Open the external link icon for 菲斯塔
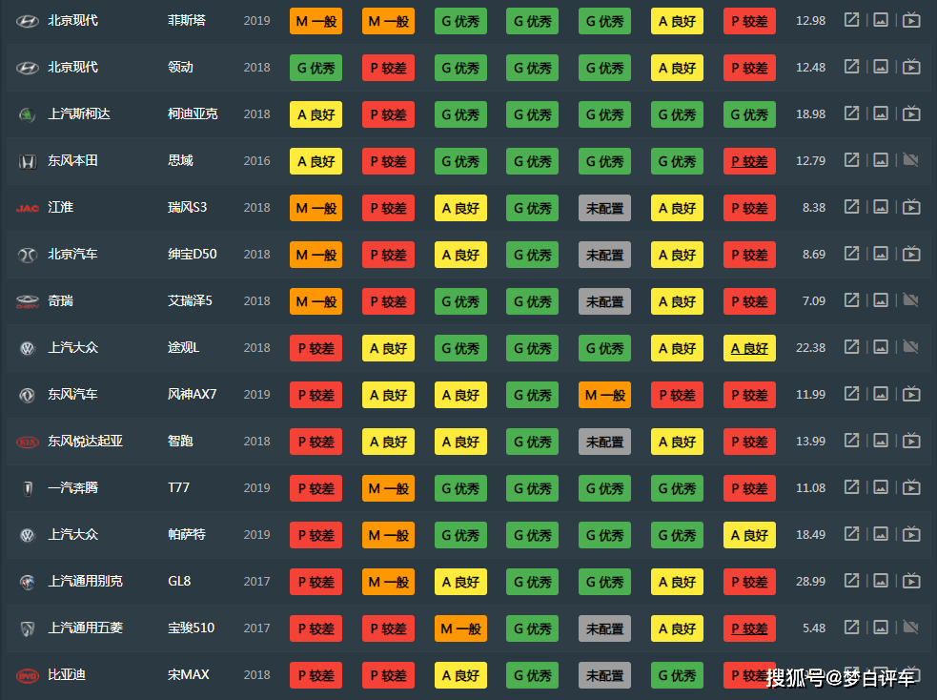Image resolution: width=937 pixels, height=700 pixels. 852,20
